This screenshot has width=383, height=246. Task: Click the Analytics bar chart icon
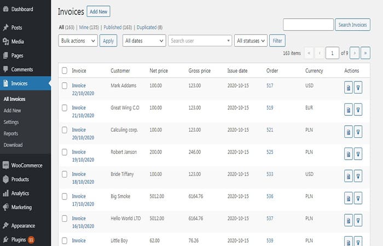click(x=5, y=194)
